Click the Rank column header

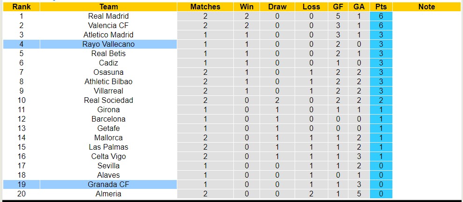coord(22,7)
